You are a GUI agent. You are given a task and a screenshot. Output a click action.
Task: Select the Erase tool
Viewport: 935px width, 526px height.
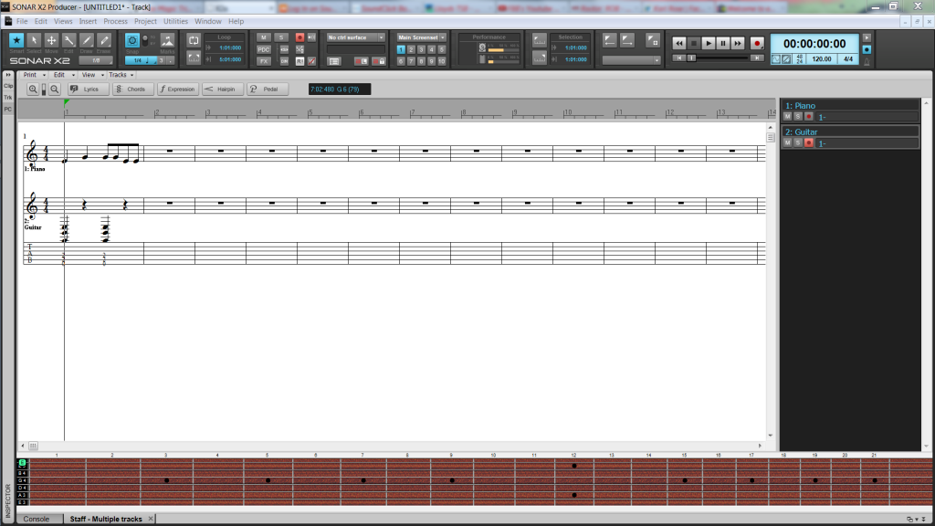coord(104,41)
